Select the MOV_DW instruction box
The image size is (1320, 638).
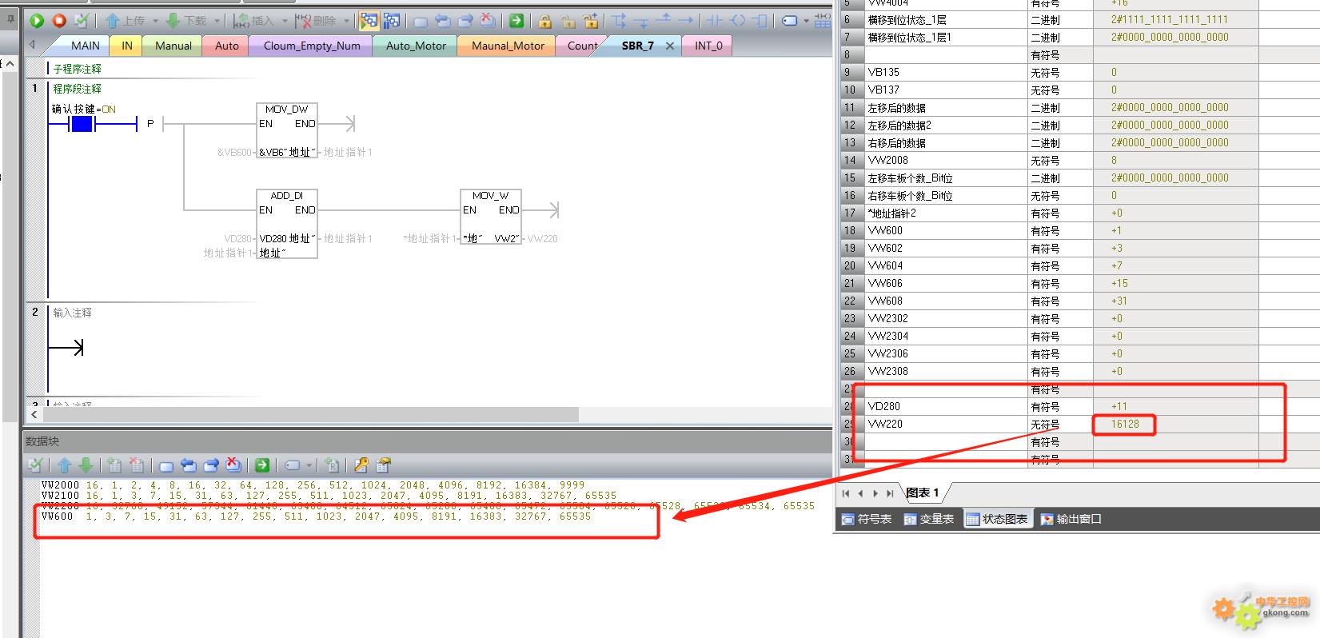[x=287, y=130]
